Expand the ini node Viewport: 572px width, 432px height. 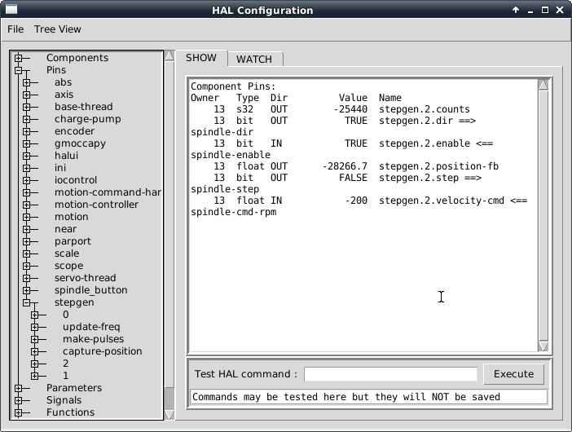[26, 168]
